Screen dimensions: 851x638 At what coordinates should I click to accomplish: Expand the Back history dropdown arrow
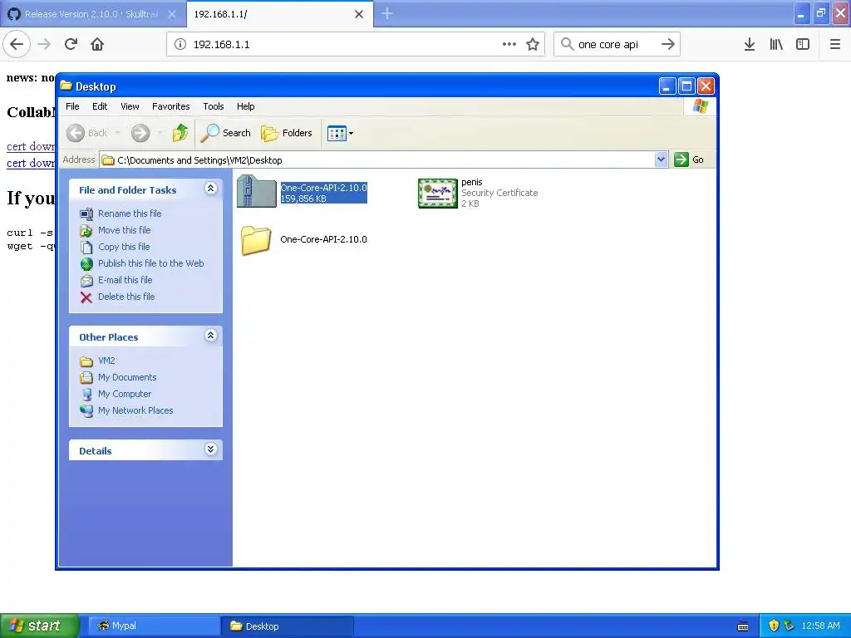pyautogui.click(x=117, y=133)
